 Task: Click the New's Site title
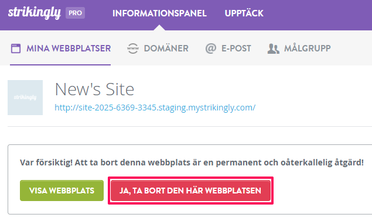pyautogui.click(x=94, y=89)
